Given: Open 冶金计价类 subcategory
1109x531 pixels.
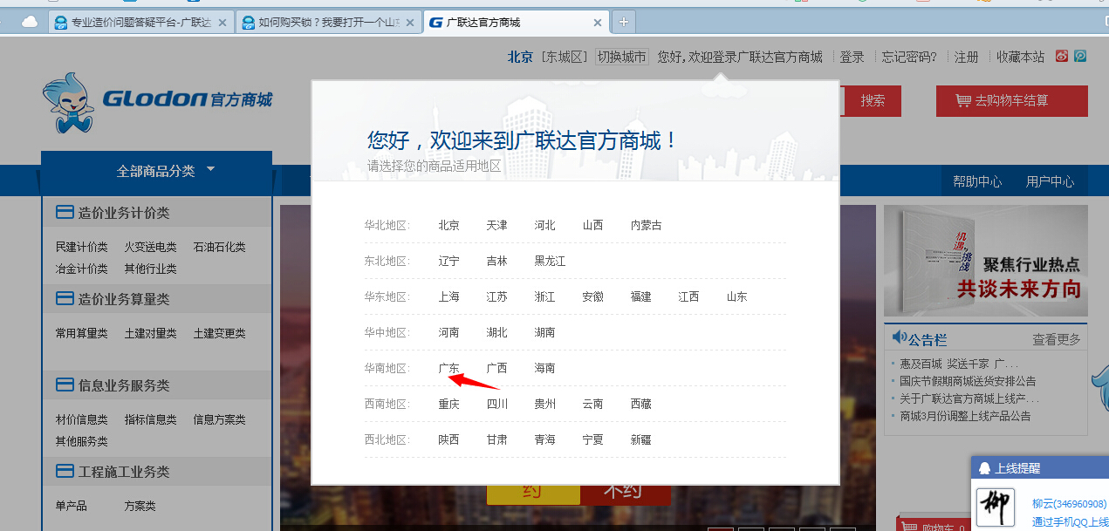Looking at the screenshot, I should coord(81,269).
